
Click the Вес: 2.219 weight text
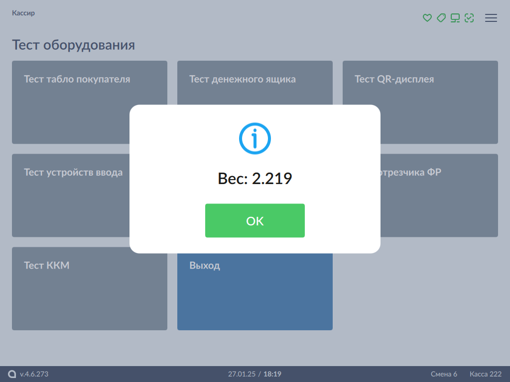pyautogui.click(x=255, y=179)
